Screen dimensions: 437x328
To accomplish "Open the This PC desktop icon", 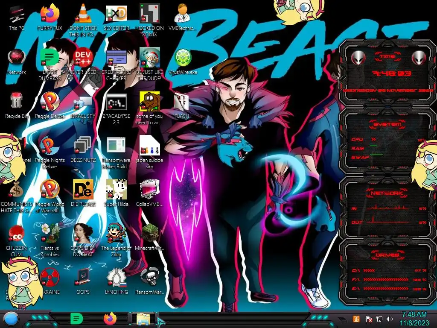I will point(17,18).
